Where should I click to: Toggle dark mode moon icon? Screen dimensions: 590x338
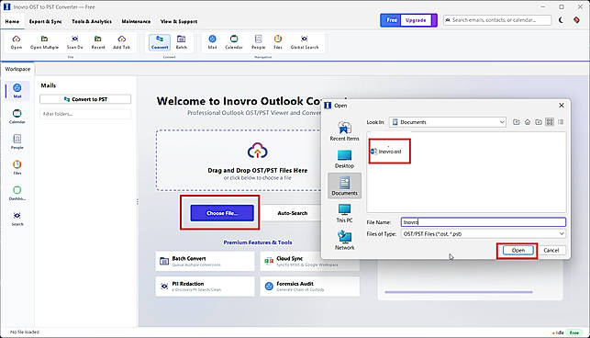click(x=561, y=20)
